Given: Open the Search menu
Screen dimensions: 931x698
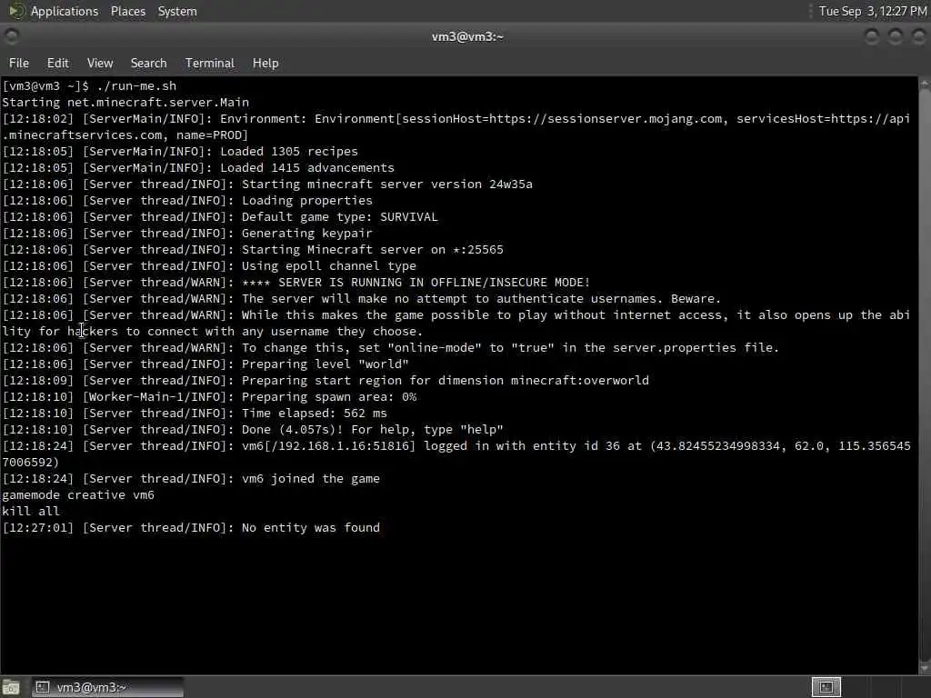Looking at the screenshot, I should 148,63.
